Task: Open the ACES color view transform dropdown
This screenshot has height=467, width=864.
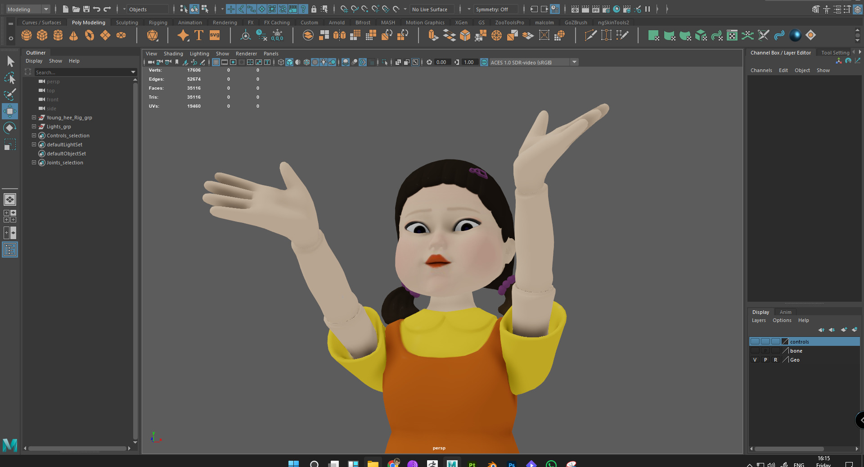Action: point(533,62)
